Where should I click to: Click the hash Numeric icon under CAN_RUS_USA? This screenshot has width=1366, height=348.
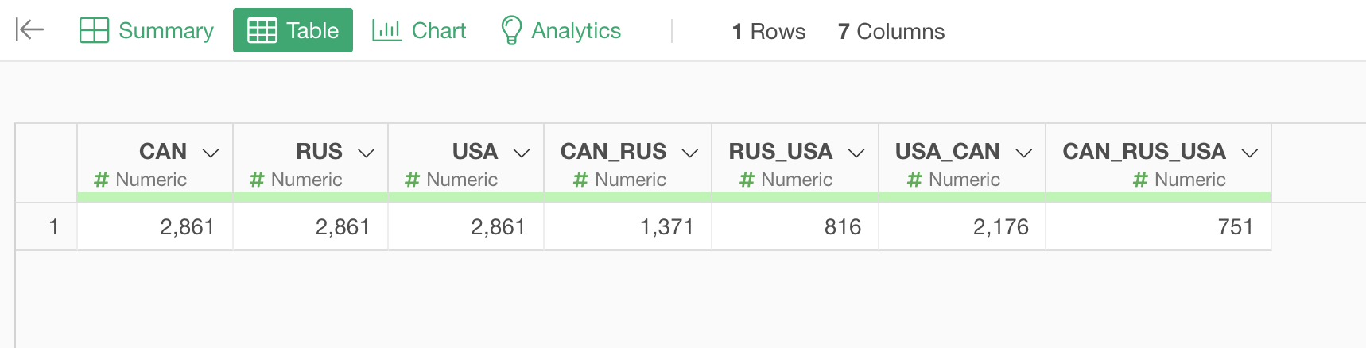(x=1140, y=180)
